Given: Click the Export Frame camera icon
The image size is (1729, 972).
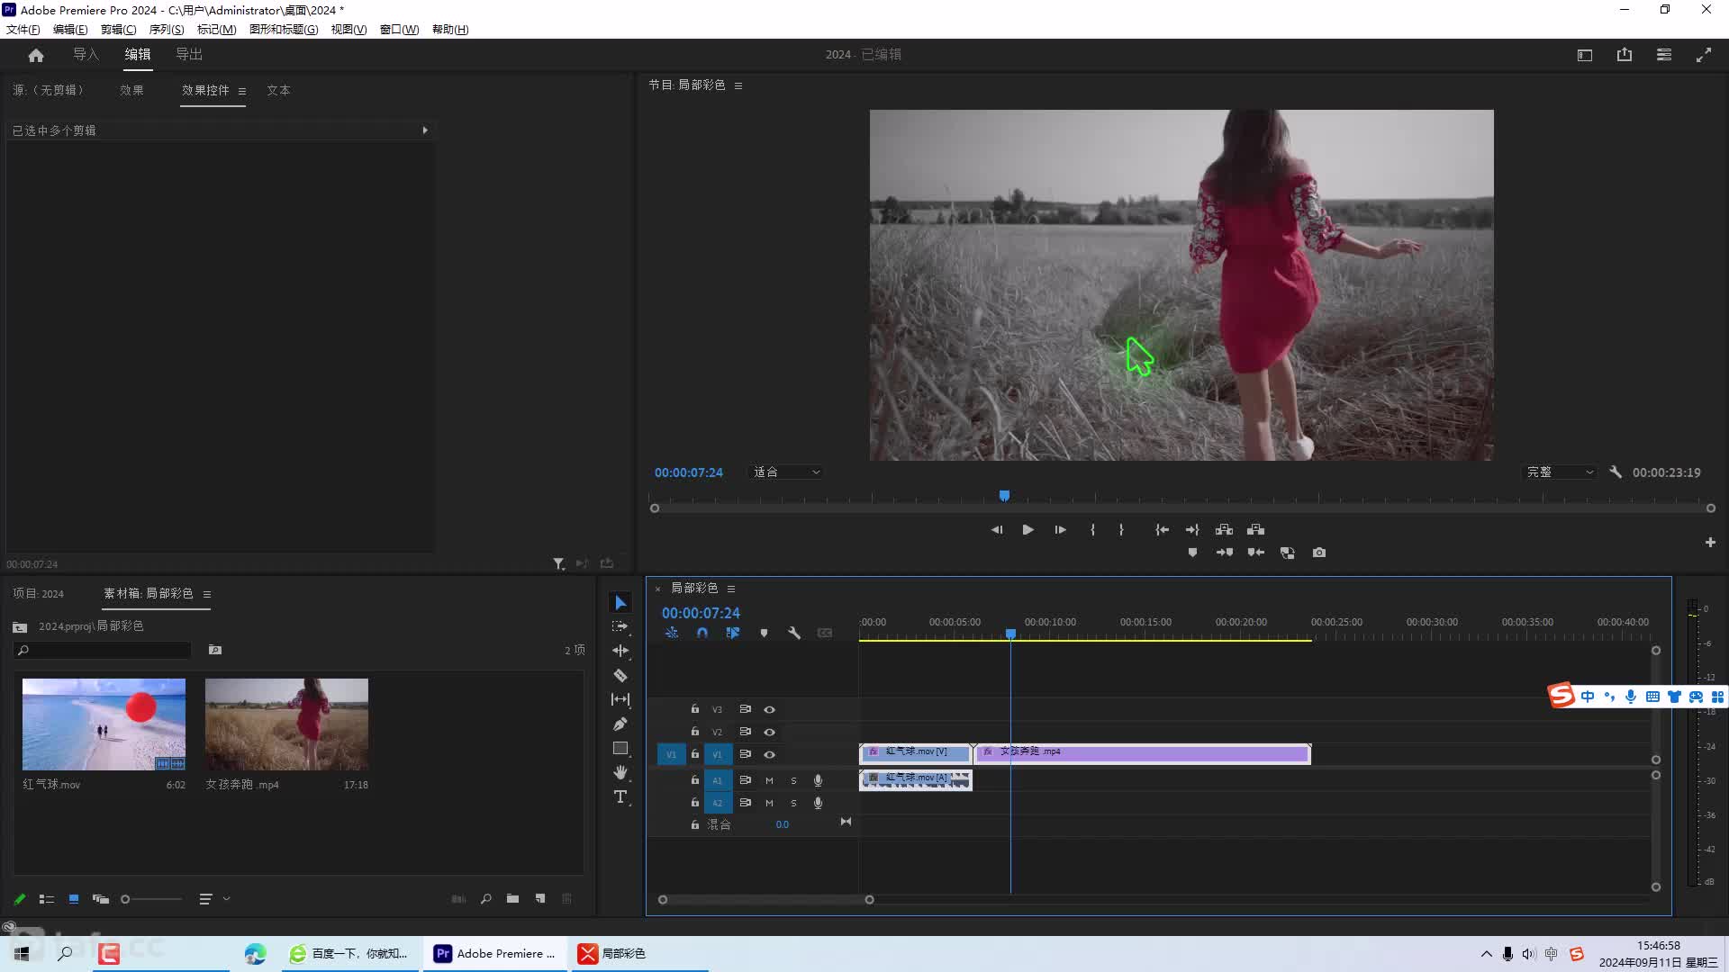Looking at the screenshot, I should coord(1319,553).
